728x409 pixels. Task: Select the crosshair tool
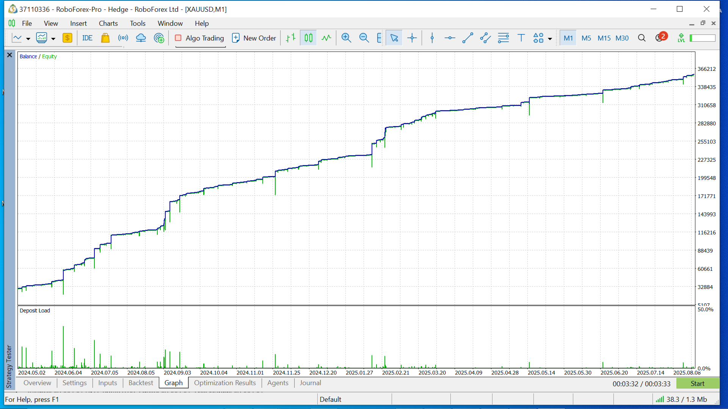click(412, 38)
